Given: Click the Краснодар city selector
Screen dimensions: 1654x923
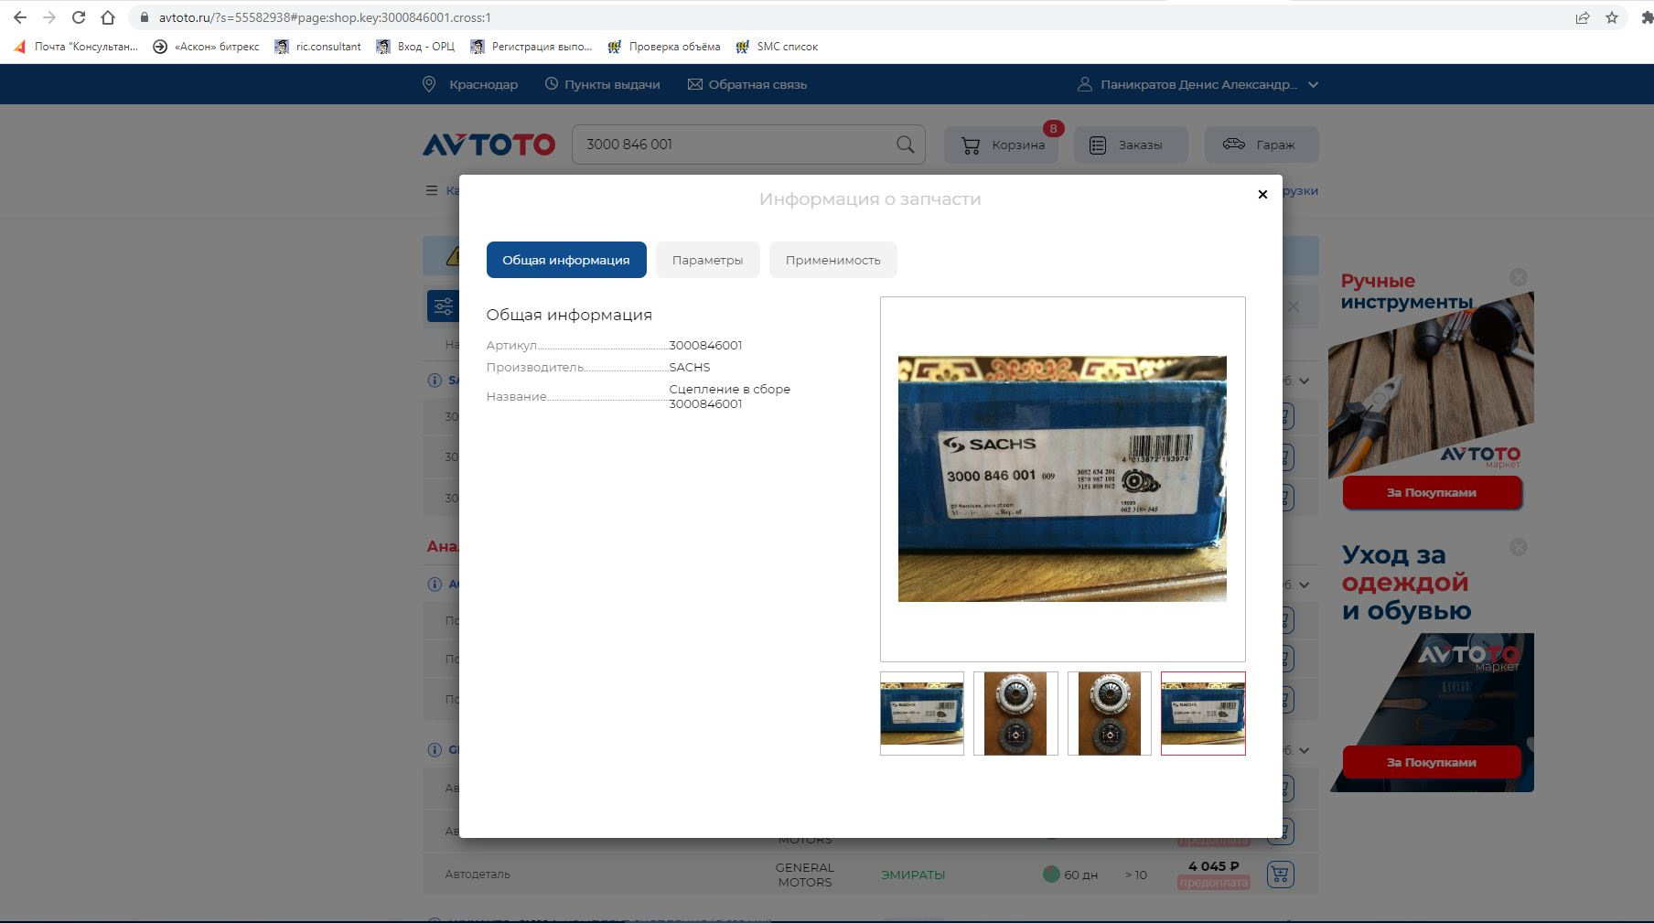Looking at the screenshot, I should point(470,84).
